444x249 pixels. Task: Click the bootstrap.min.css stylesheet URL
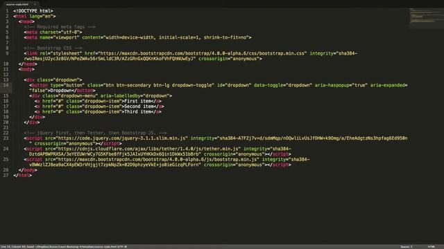coord(203,53)
